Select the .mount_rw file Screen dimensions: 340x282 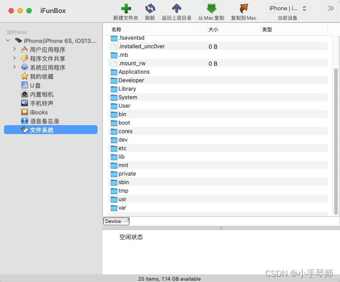[x=218, y=63]
